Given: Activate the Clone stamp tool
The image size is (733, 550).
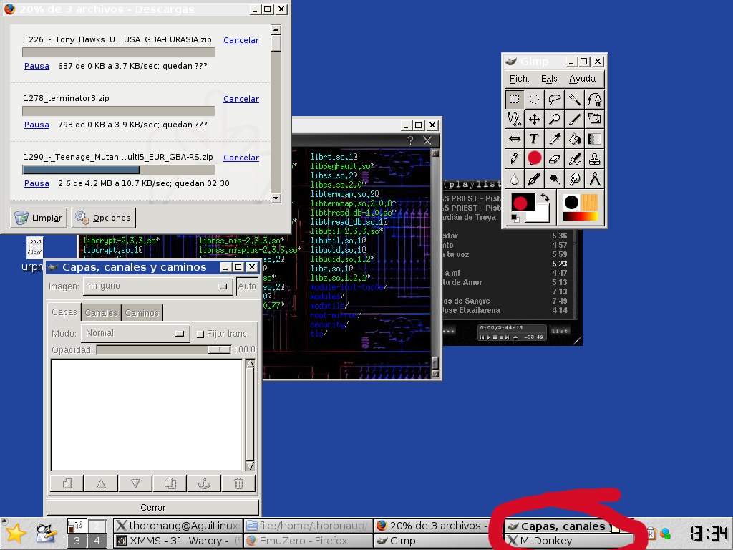Looking at the screenshot, I should click(x=595, y=159).
